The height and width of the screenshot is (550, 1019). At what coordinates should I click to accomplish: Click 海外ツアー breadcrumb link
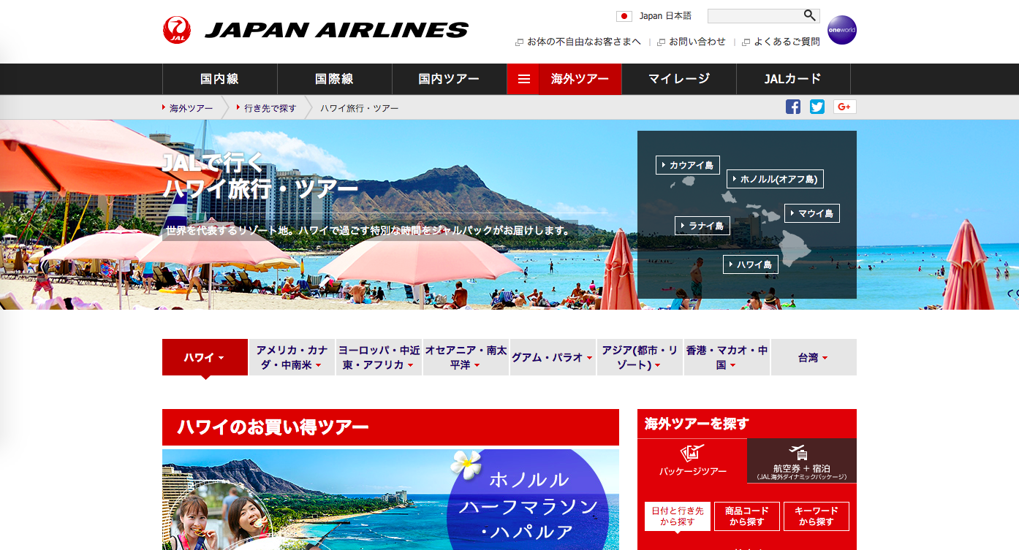[x=191, y=108]
